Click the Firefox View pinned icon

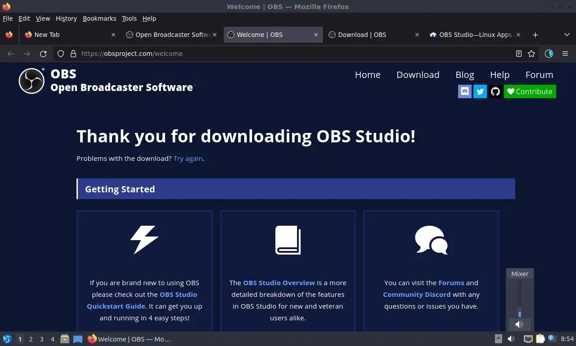pos(9,35)
